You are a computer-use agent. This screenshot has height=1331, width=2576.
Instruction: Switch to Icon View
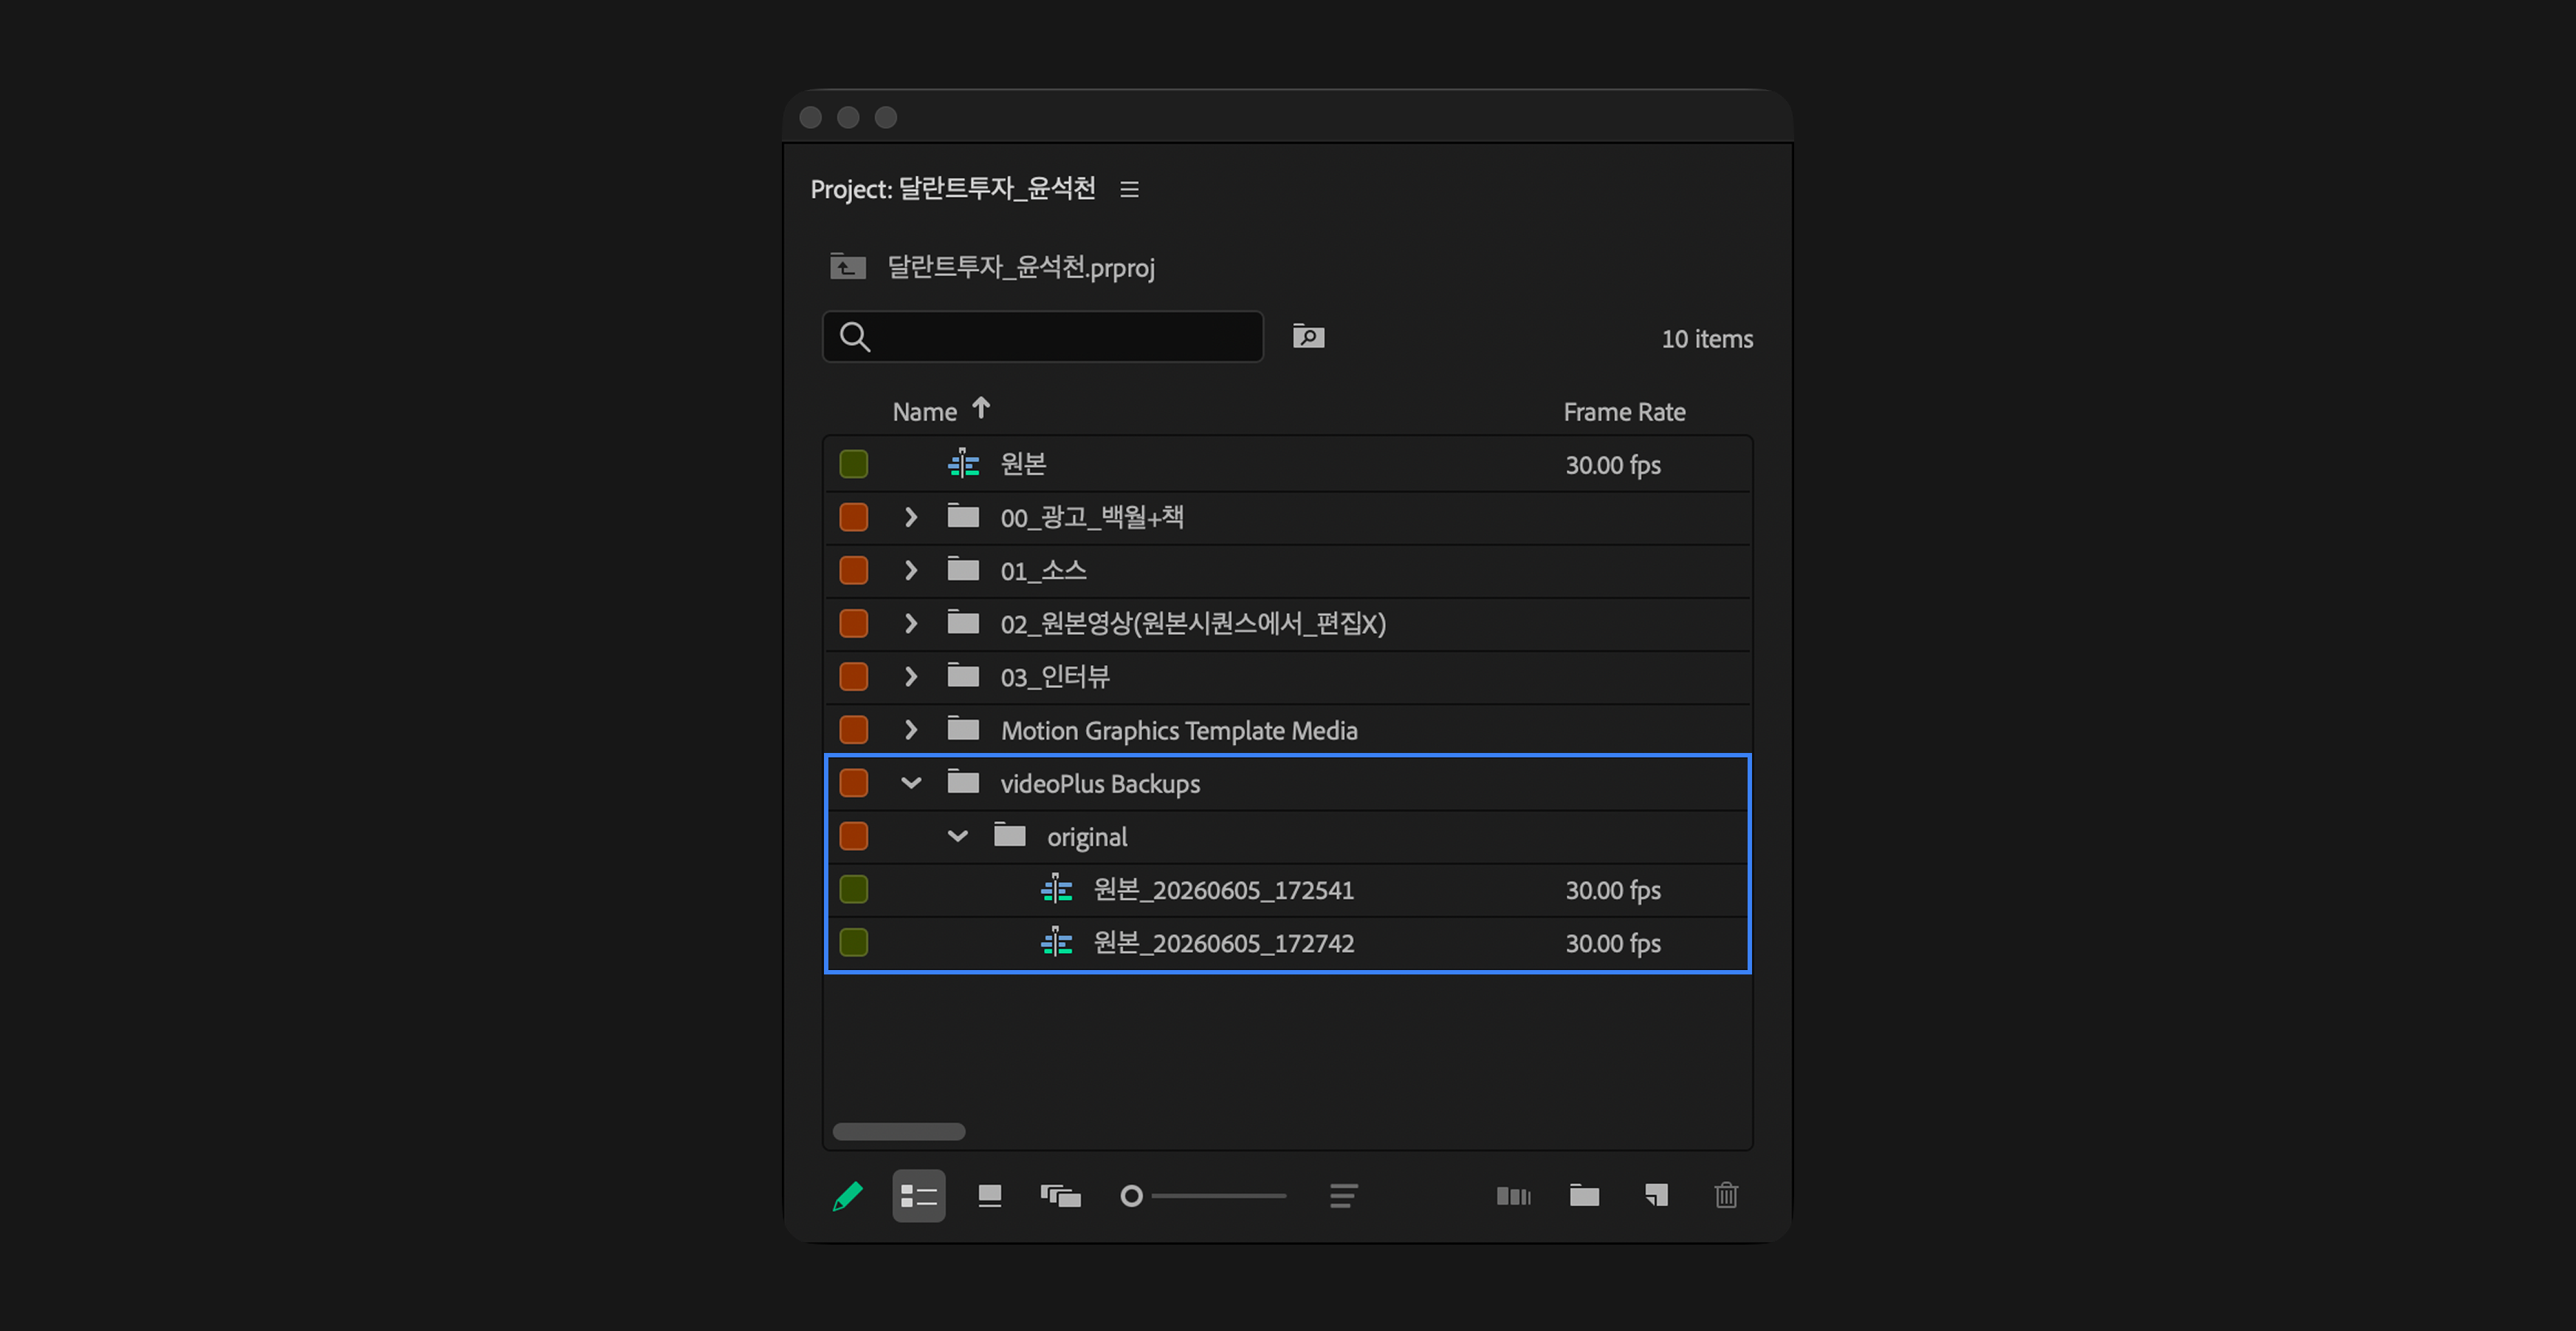(990, 1196)
